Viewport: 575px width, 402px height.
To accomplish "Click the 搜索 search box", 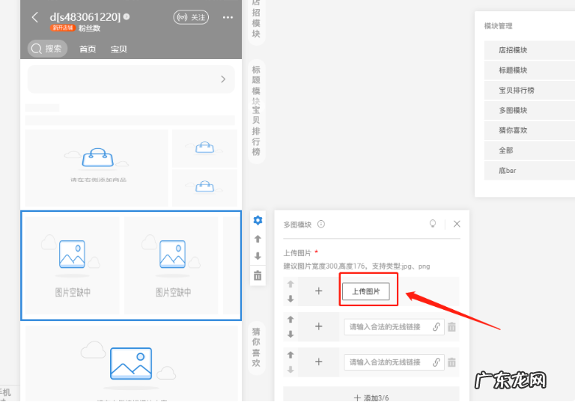I will click(x=48, y=49).
